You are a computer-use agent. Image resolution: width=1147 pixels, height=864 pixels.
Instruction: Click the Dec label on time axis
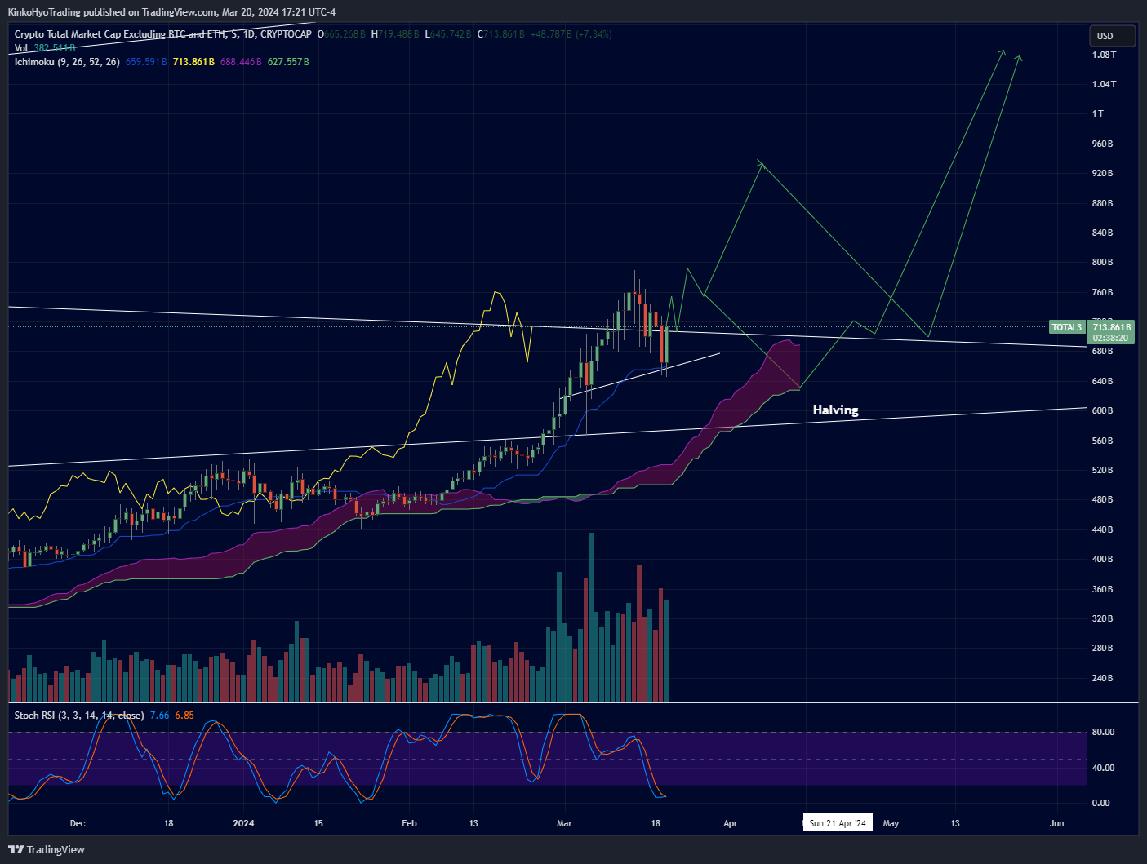pos(78,823)
